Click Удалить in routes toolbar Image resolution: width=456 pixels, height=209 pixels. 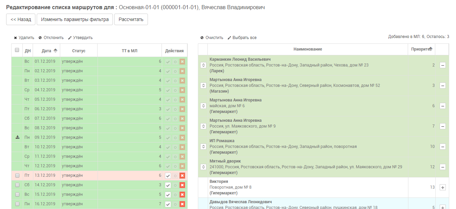click(24, 38)
